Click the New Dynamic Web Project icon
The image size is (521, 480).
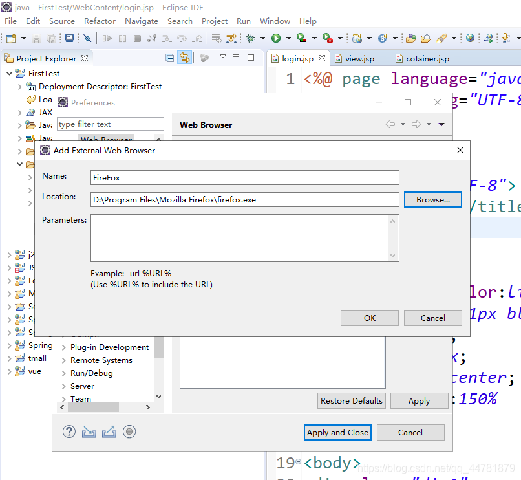point(357,38)
